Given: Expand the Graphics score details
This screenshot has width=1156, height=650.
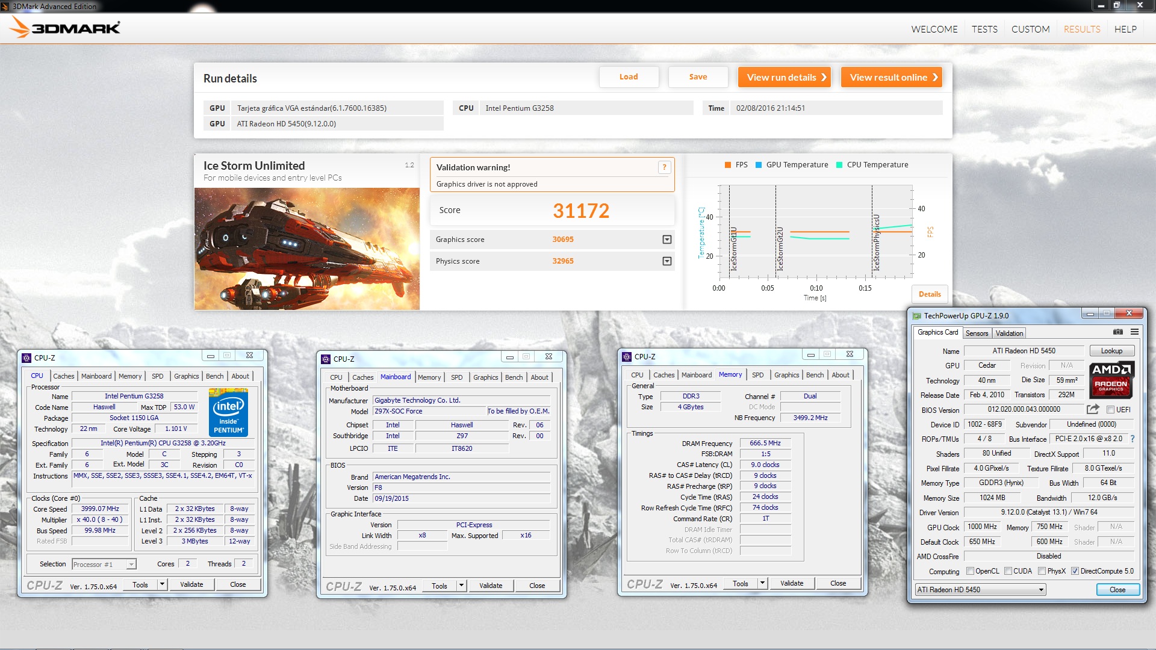Looking at the screenshot, I should tap(667, 240).
